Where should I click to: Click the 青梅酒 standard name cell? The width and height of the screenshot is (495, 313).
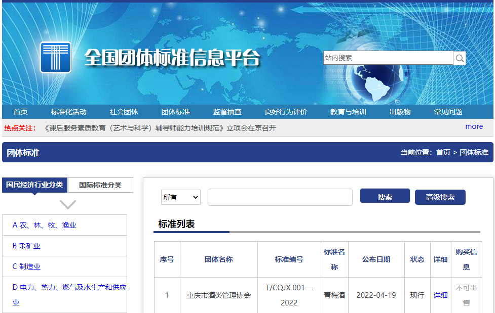pyautogui.click(x=334, y=295)
